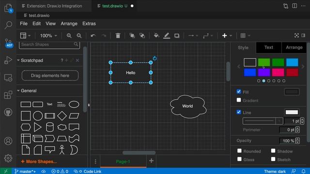Viewport: 310px width, 174px height.
Task: Enable the Glass checkbox
Action: tap(239, 159)
